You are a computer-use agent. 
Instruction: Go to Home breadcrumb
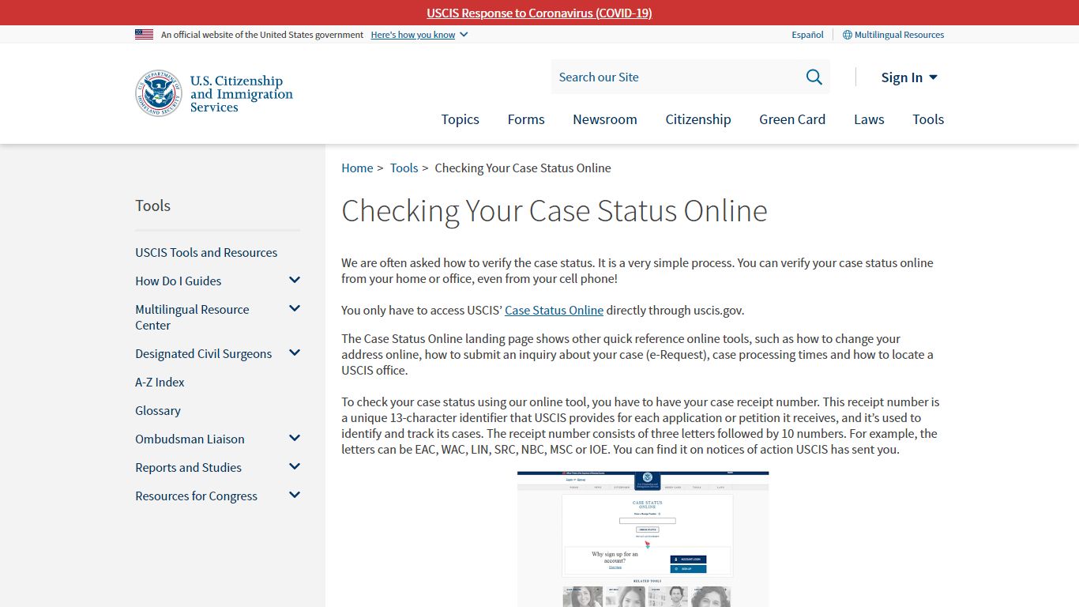coord(357,168)
